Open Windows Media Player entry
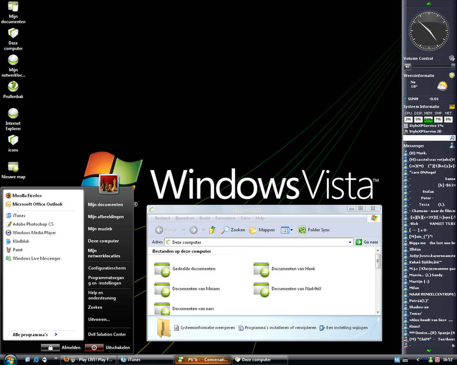The width and height of the screenshot is (457, 365). tap(31, 233)
